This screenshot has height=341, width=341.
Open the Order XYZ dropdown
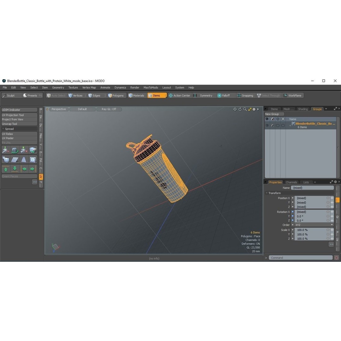[314, 225]
